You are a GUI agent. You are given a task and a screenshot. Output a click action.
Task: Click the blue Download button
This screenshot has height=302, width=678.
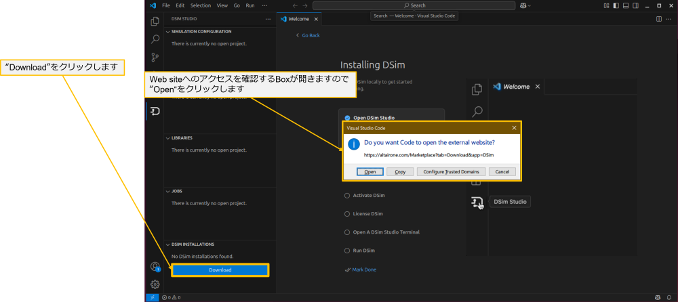tap(220, 270)
